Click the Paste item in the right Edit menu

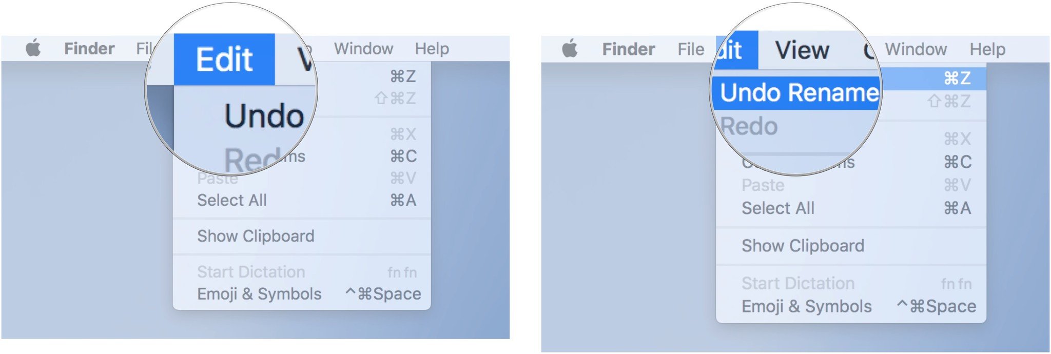point(763,185)
